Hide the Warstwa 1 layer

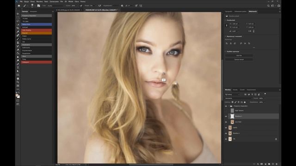pos(226,133)
